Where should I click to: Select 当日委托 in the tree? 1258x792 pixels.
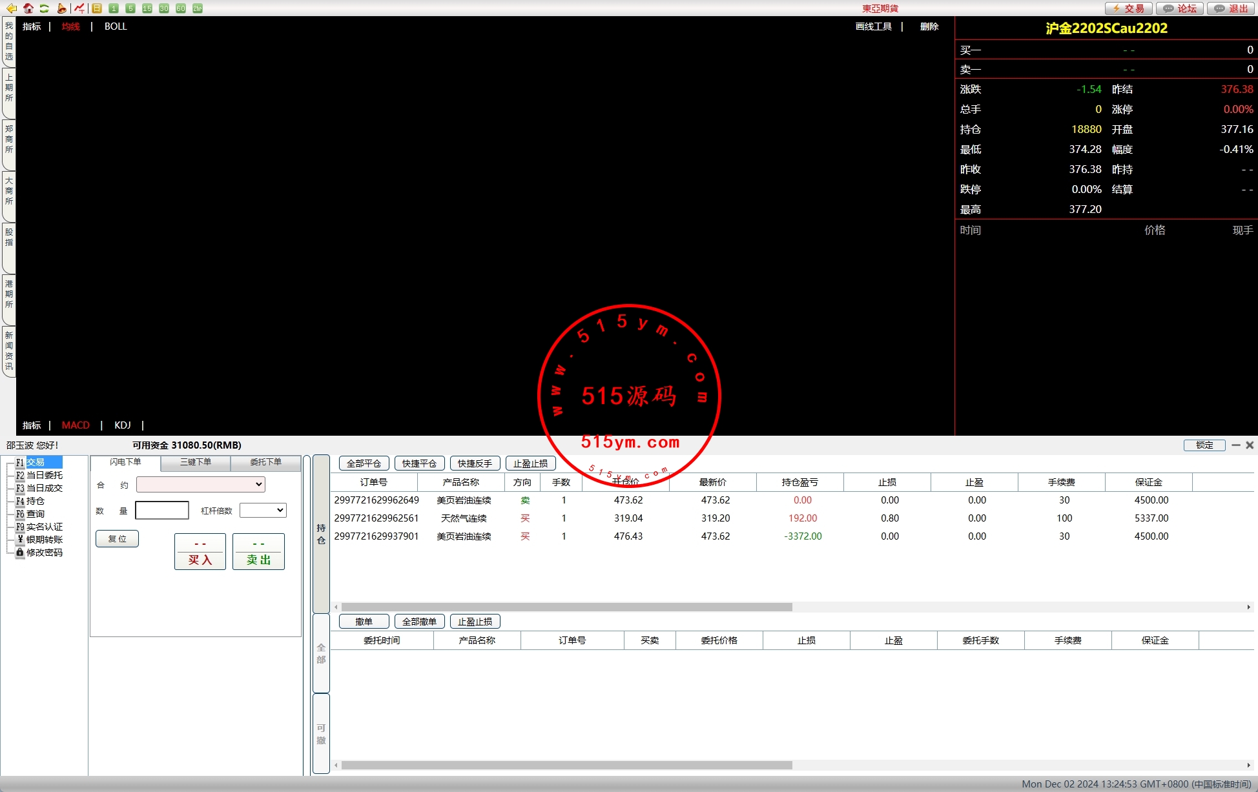[x=44, y=475]
